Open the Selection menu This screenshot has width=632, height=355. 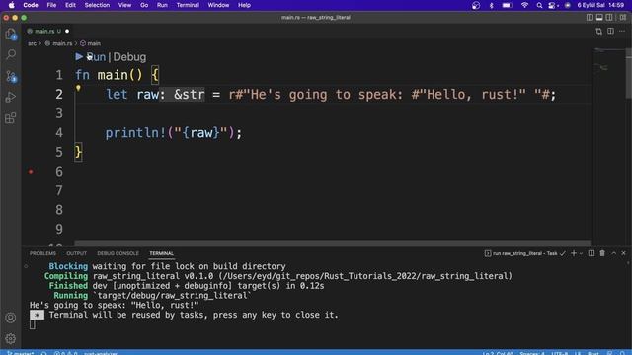97,5
